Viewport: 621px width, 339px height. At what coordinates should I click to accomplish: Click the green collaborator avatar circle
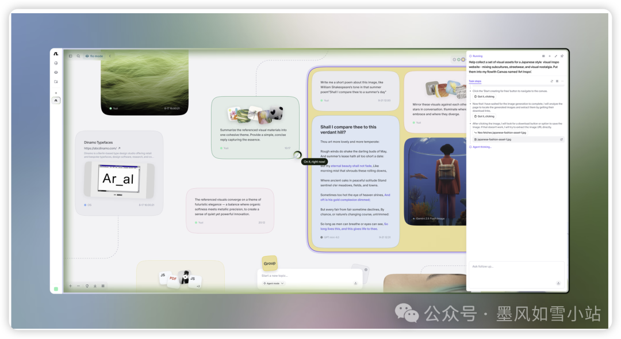click(459, 59)
